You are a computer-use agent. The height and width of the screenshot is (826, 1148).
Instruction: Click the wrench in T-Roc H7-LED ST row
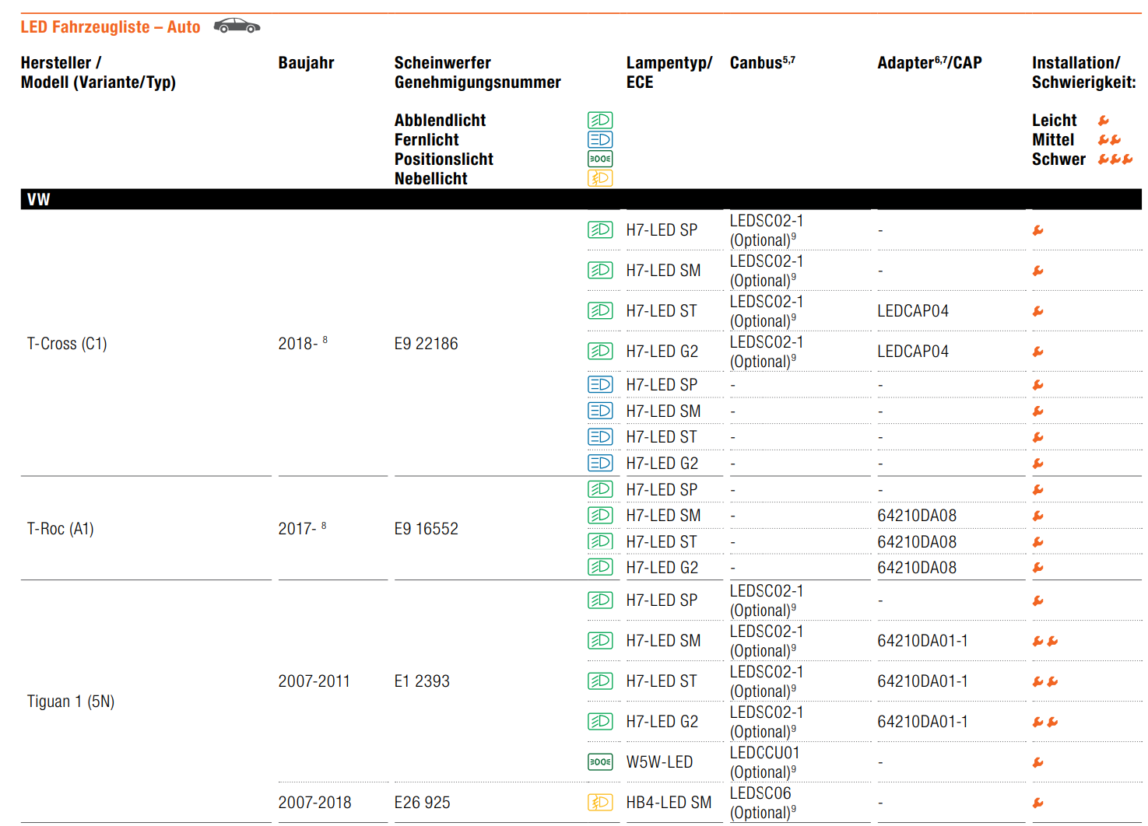click(1038, 542)
